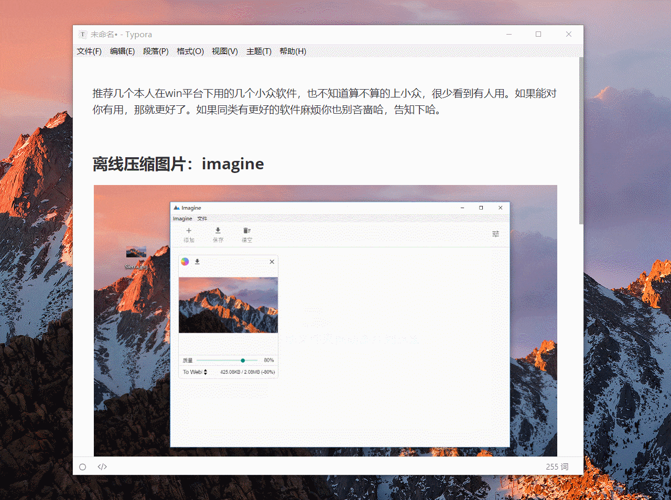This screenshot has height=500, width=671.
Task: Click the 清空 clear icon in Imagine
Action: [x=247, y=231]
